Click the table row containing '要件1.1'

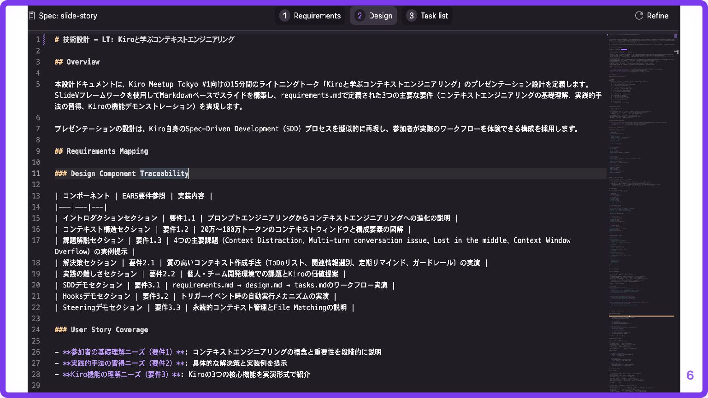[x=256, y=218]
